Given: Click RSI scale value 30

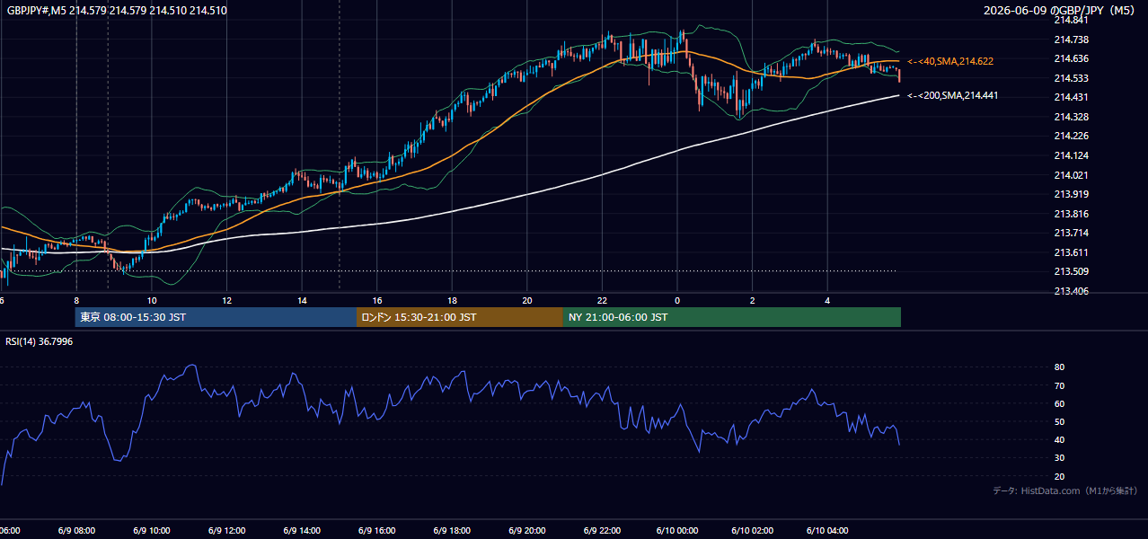Looking at the screenshot, I should (1059, 458).
